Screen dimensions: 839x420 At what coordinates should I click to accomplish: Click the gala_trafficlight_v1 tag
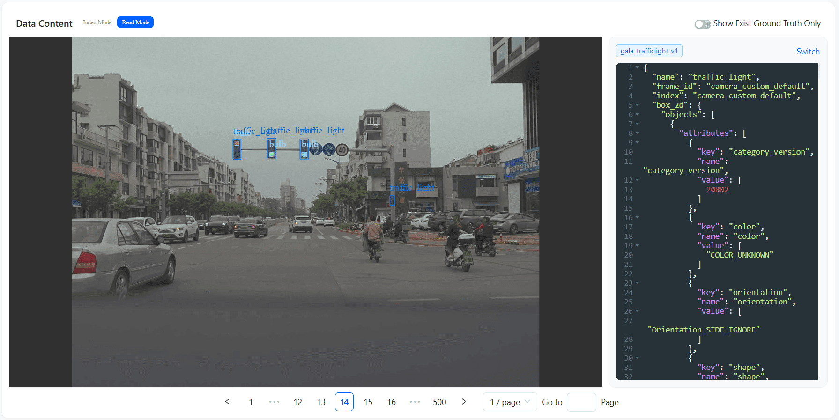[x=649, y=51]
